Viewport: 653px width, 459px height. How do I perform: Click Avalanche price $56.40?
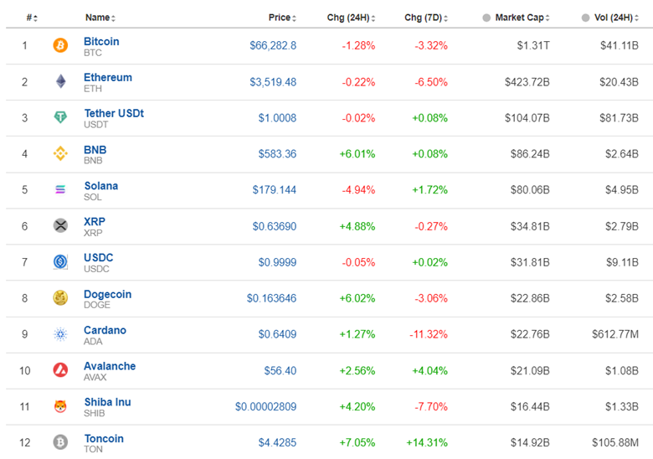tap(280, 370)
